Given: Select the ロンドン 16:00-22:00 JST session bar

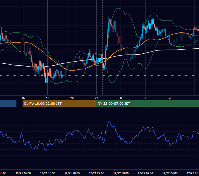Looking at the screenshot, I should (x=59, y=104).
